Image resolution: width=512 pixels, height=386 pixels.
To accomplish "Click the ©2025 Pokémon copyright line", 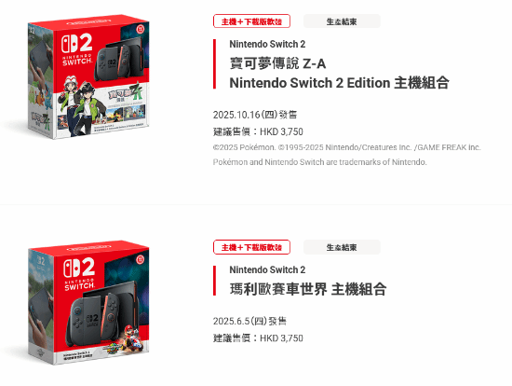I will 347,147.
